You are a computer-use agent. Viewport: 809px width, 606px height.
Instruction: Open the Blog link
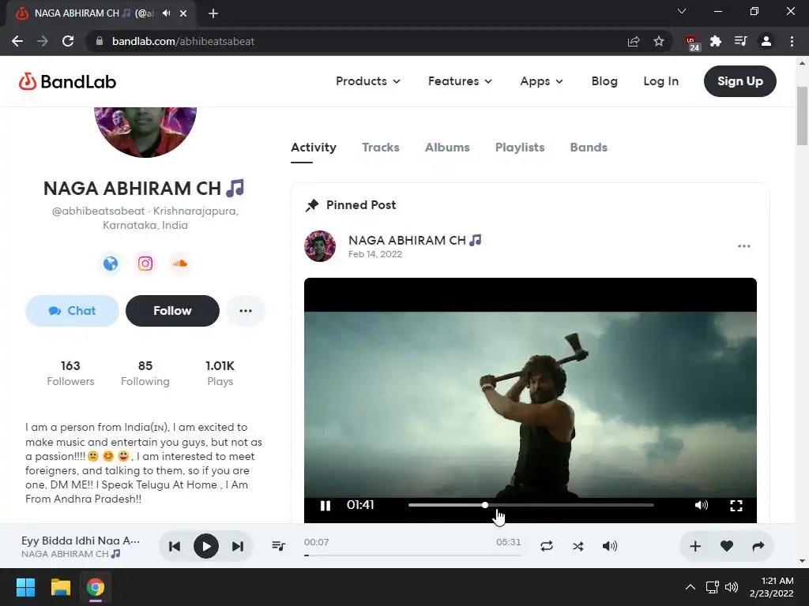604,81
